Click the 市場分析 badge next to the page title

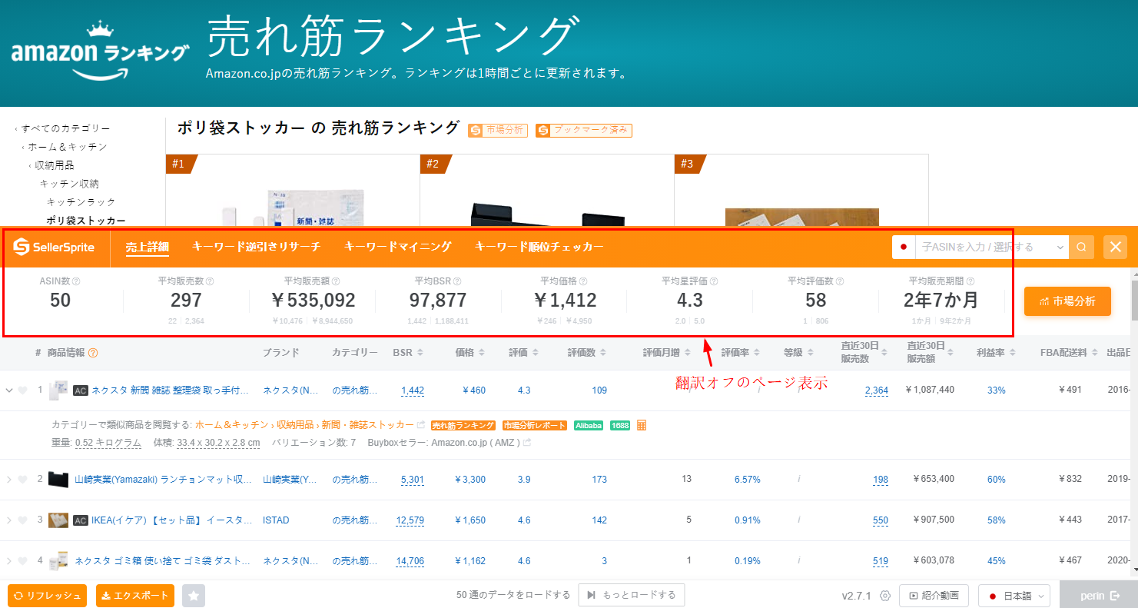tap(498, 131)
